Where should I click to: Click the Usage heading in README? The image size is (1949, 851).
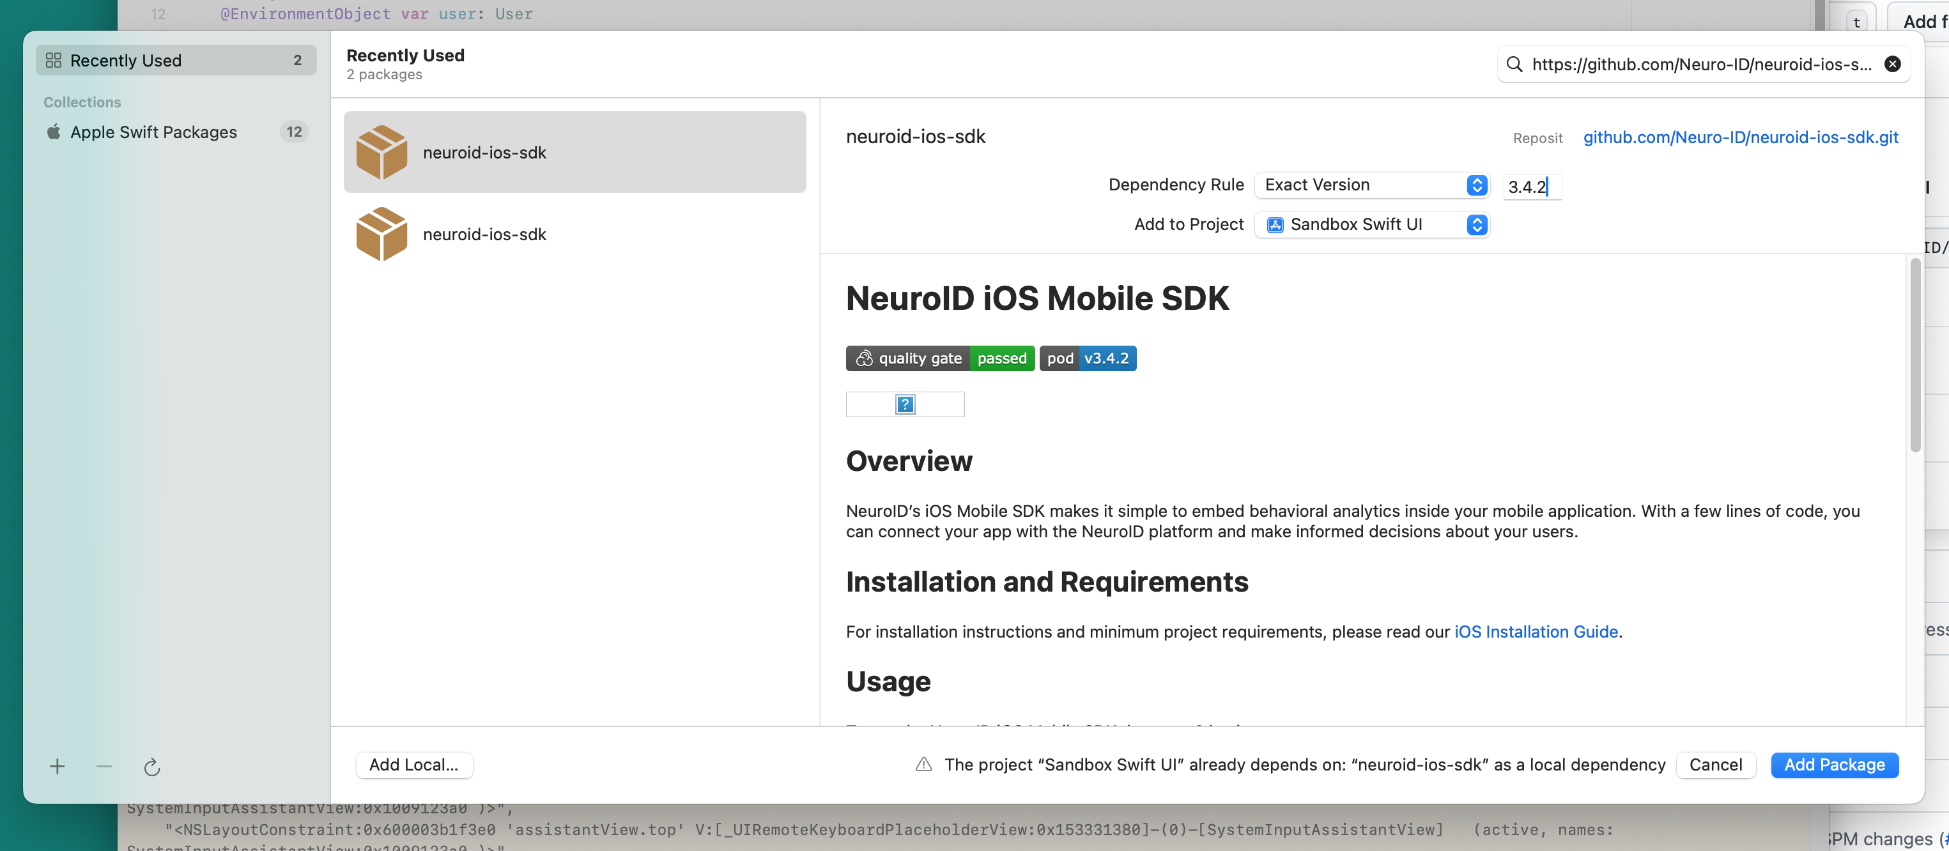point(888,682)
